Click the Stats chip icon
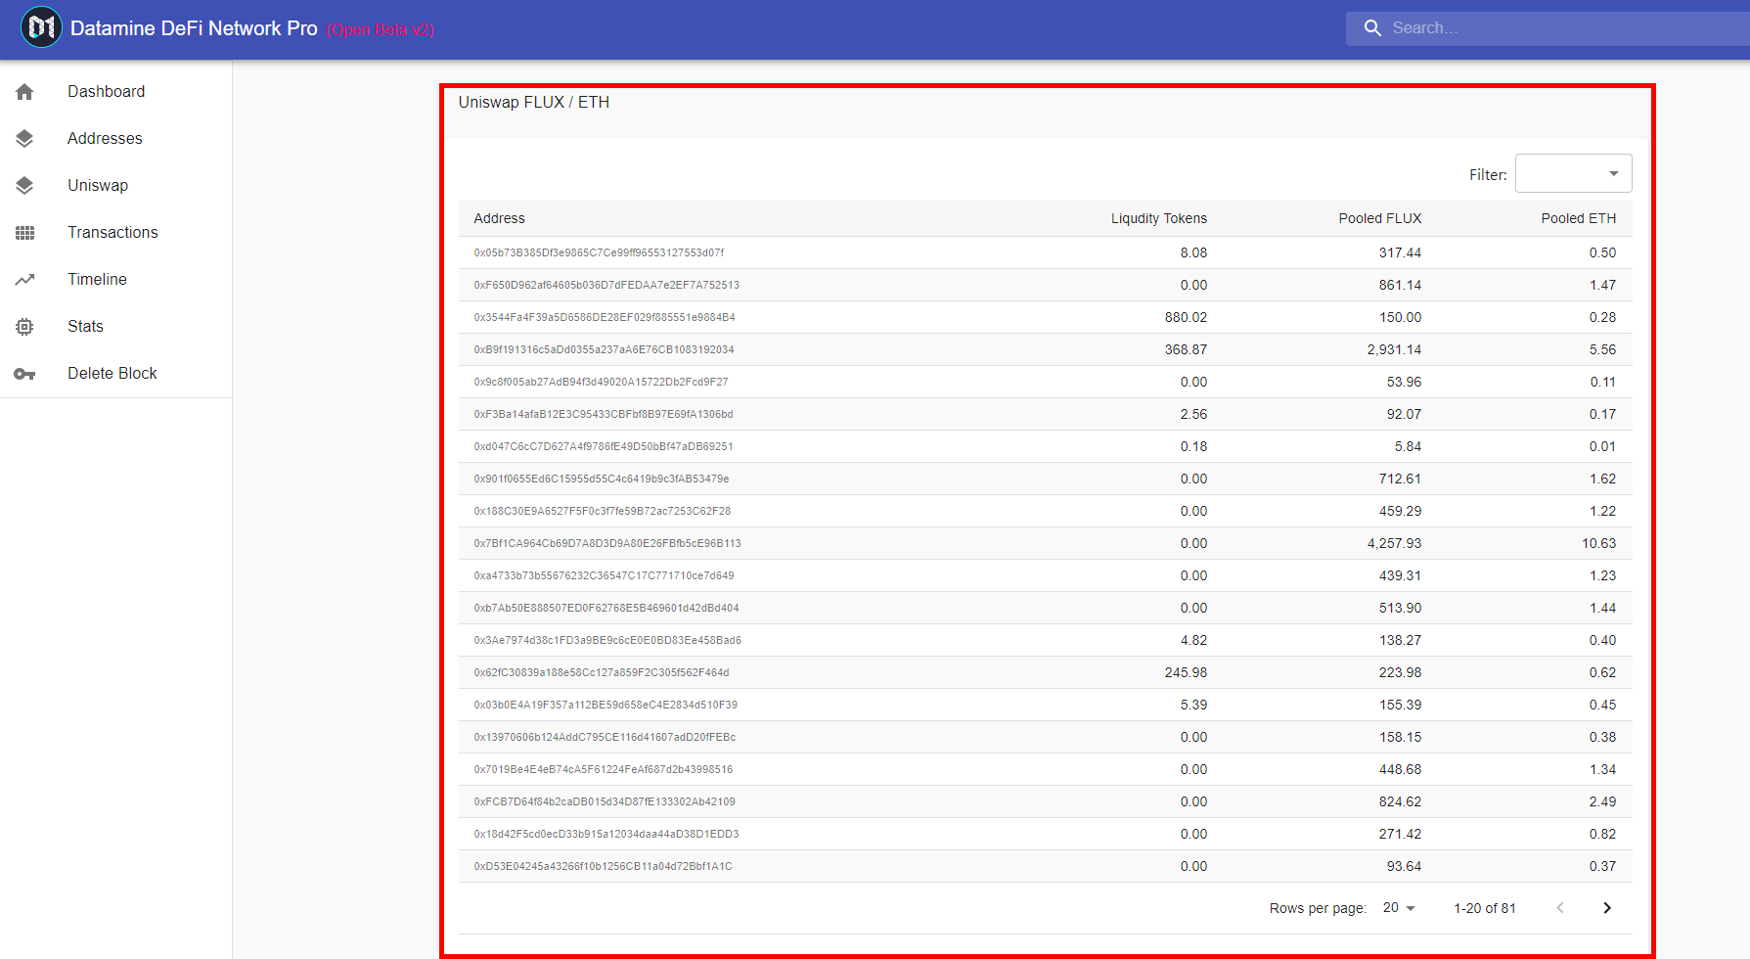The width and height of the screenshot is (1750, 959). point(24,327)
